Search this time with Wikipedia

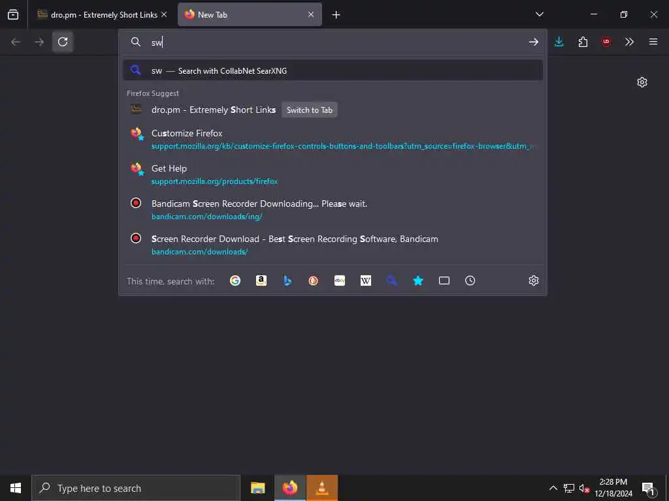point(366,281)
